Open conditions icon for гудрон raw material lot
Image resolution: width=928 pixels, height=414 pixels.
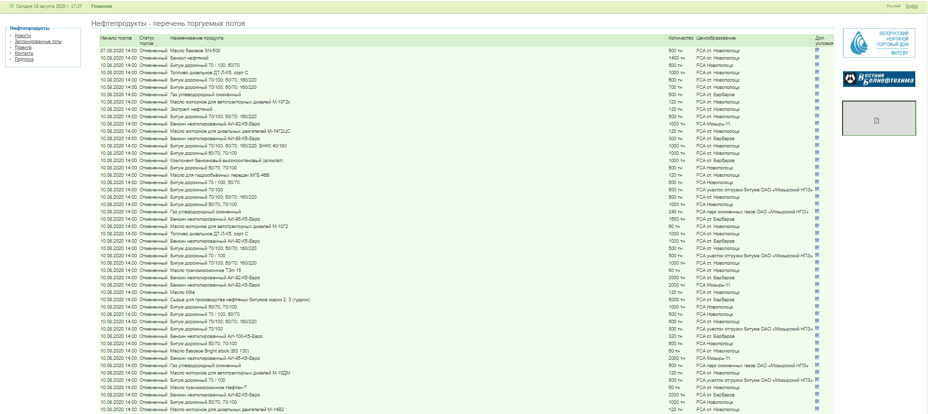tap(817, 299)
